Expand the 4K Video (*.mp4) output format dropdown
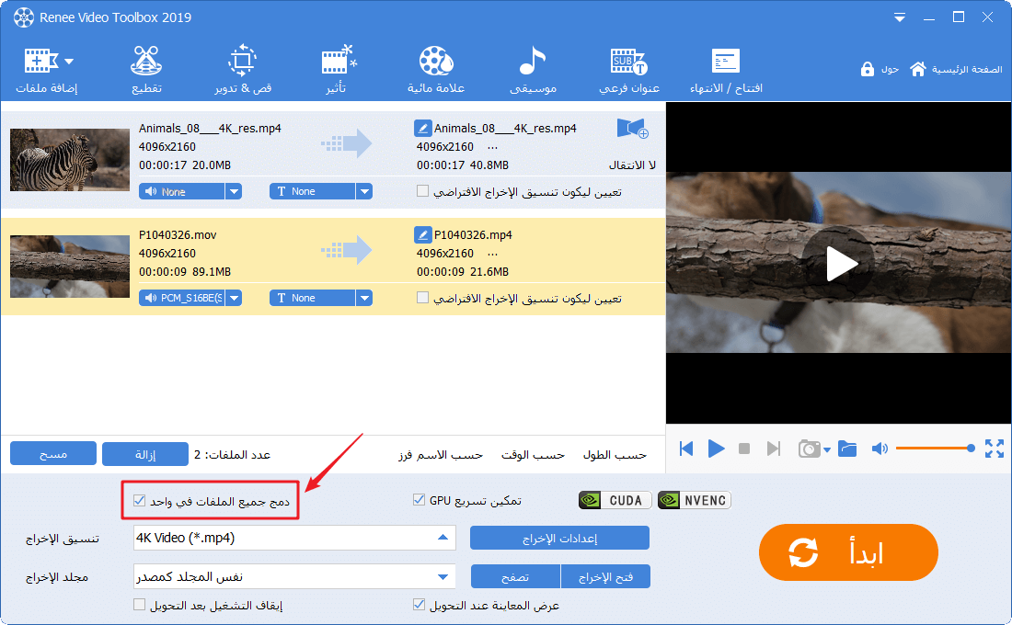 tap(443, 538)
